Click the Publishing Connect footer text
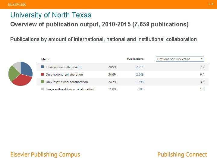 tap(182, 154)
